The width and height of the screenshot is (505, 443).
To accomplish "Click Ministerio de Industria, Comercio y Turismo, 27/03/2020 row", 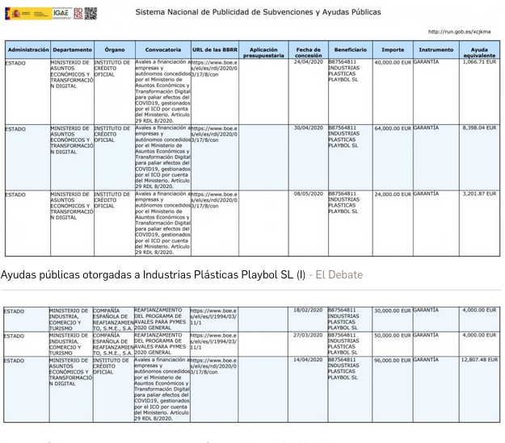I will click(x=69, y=345).
